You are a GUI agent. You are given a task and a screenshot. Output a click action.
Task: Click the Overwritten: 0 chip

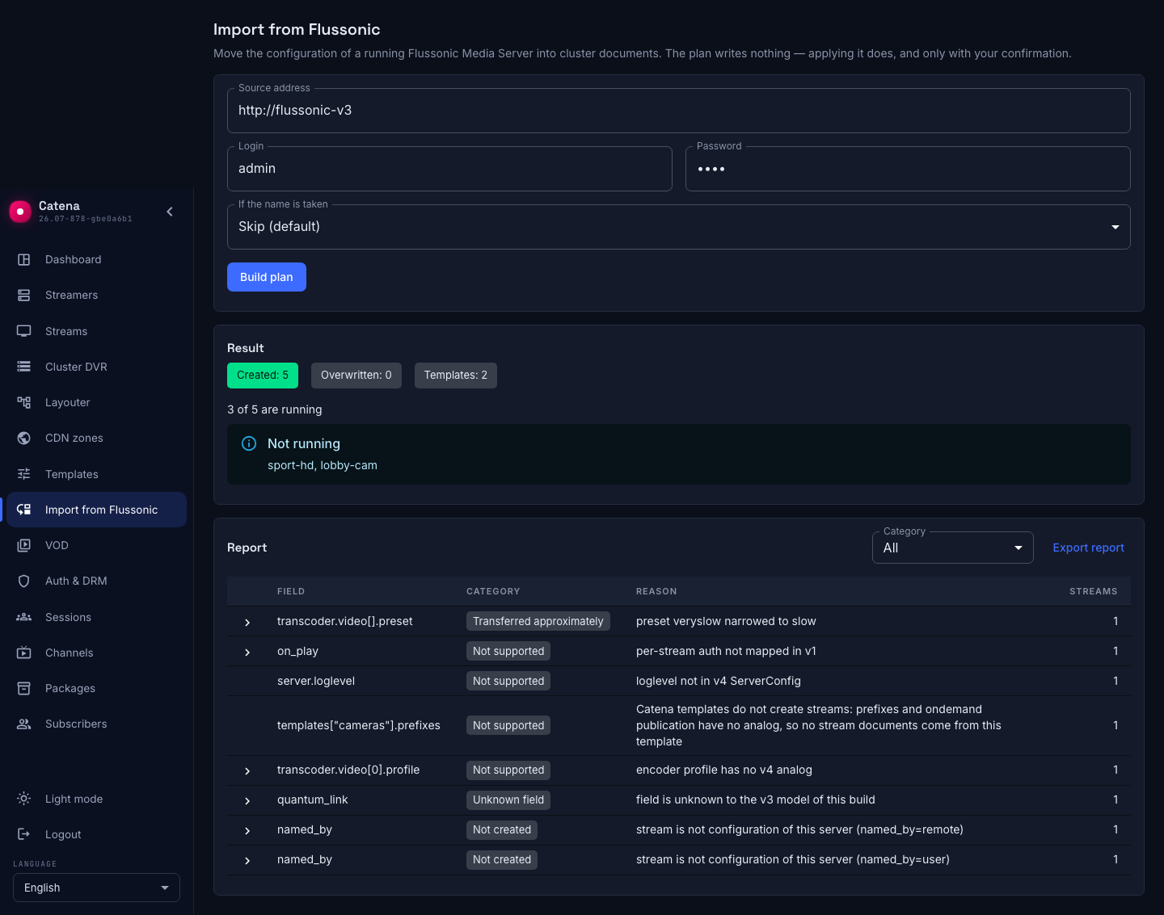tap(356, 375)
